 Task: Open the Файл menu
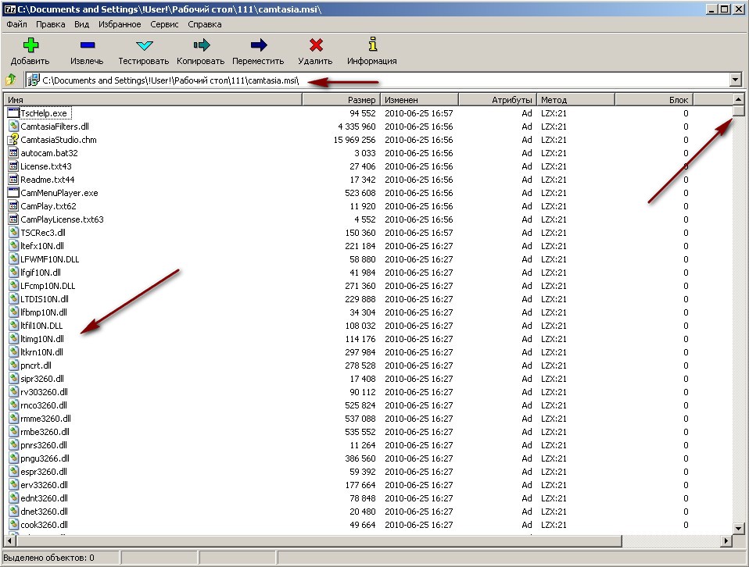click(16, 24)
